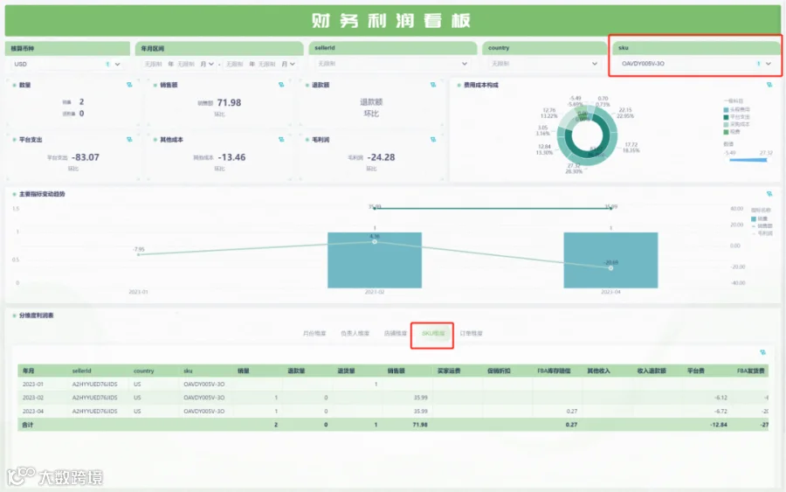This screenshot has height=492, width=786.
Task: Click the corner icon on the 费用成本构成 chart
Action: (x=769, y=85)
